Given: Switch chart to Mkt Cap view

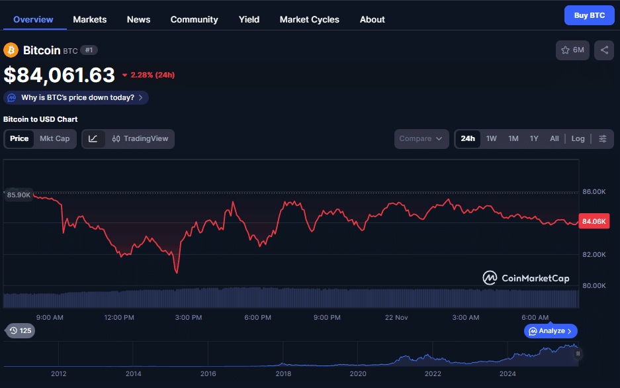Looking at the screenshot, I should click(54, 139).
